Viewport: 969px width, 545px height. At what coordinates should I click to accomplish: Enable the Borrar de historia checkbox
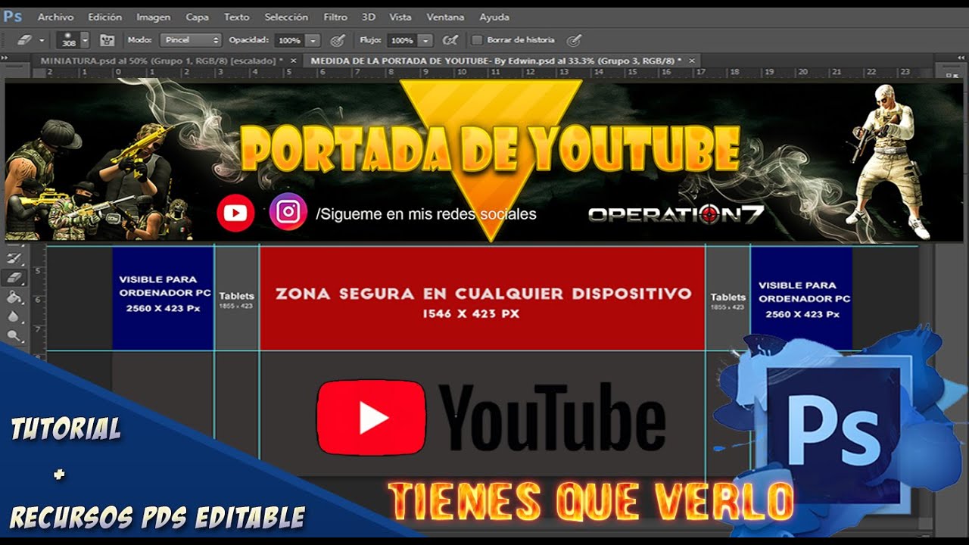477,40
